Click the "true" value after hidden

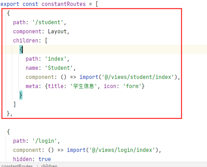[x=45, y=159]
